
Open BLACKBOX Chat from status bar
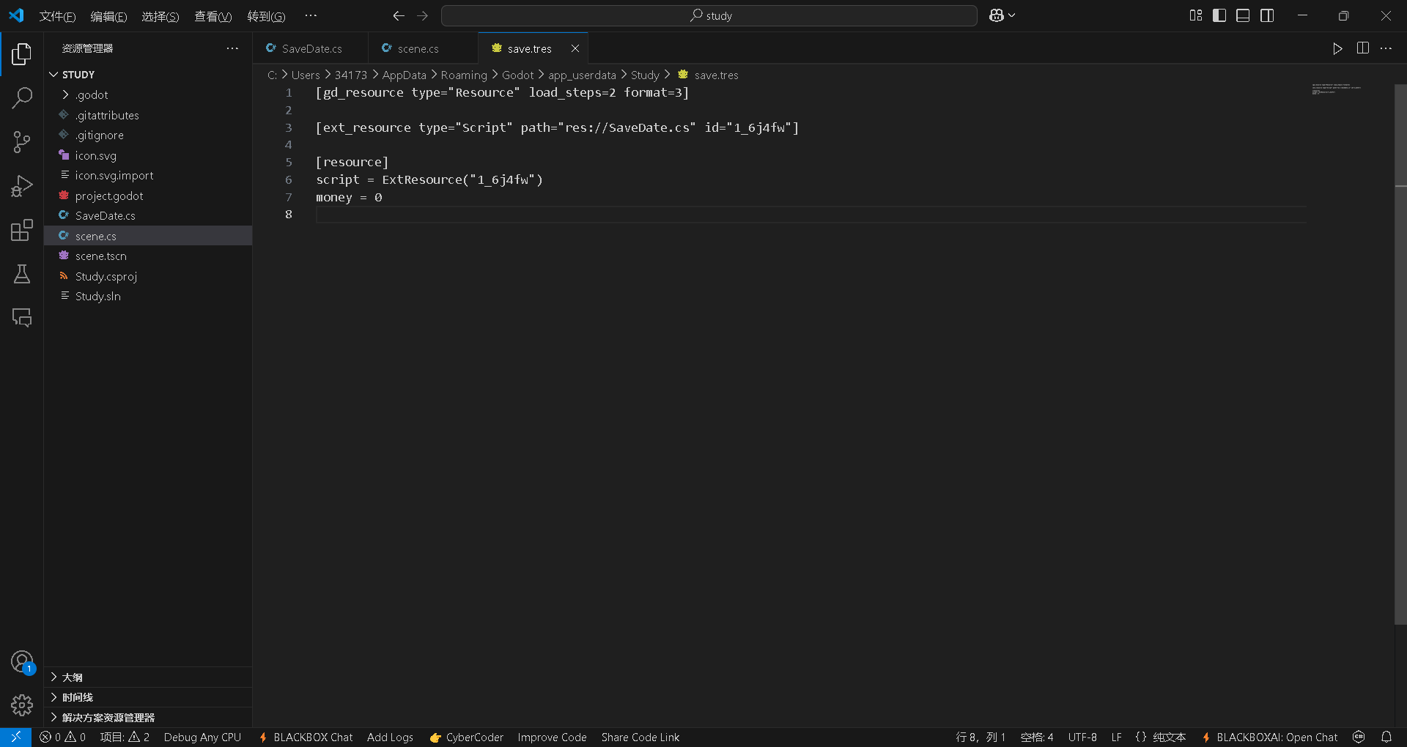click(305, 737)
